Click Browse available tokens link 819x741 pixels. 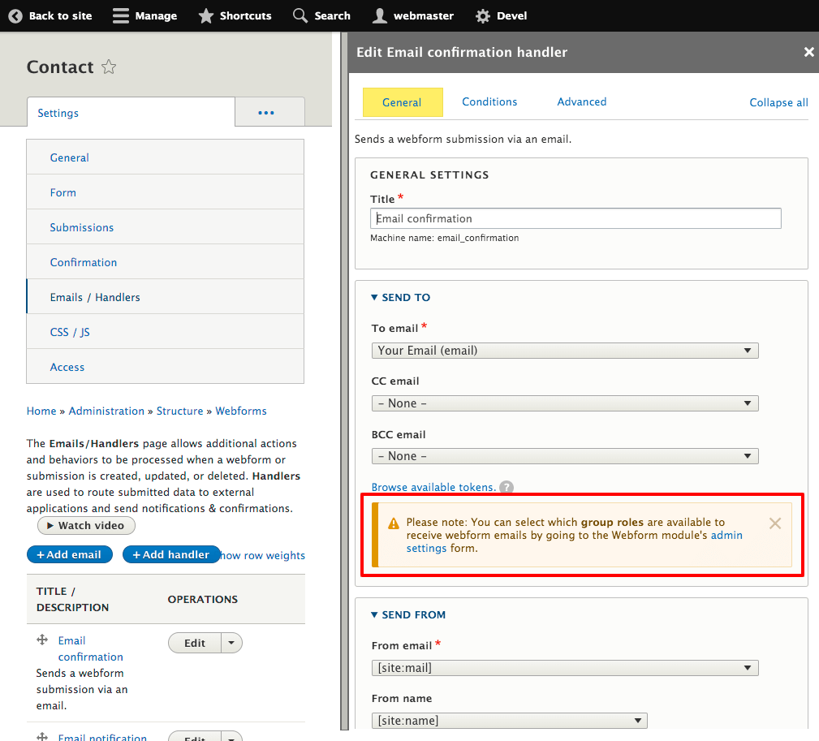[433, 487]
